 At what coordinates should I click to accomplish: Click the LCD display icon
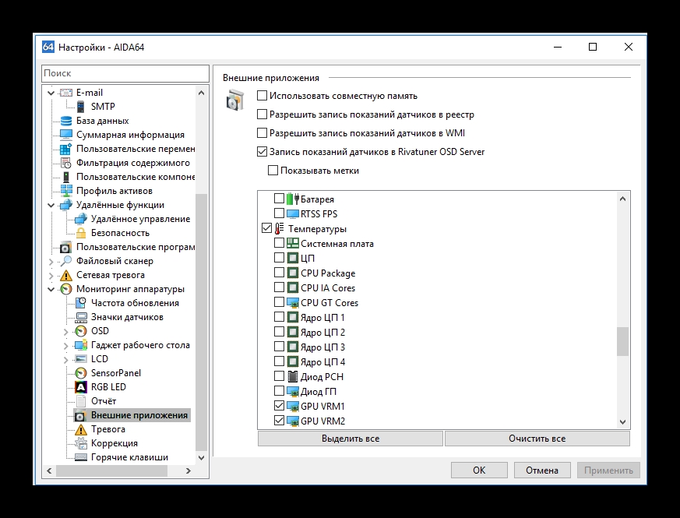81,359
